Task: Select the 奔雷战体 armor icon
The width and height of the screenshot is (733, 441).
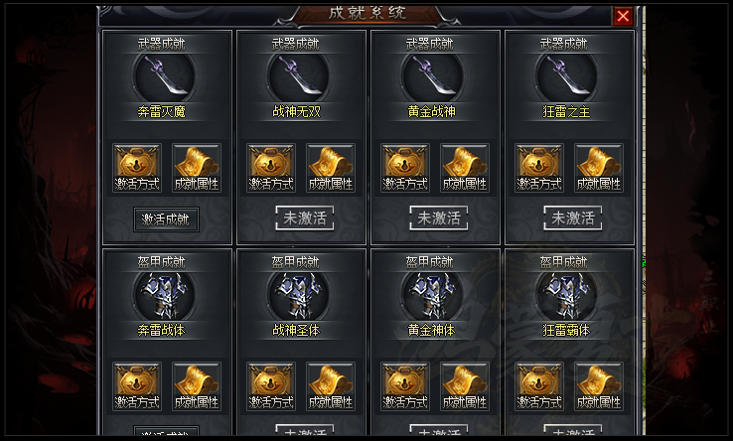Action: [164, 296]
